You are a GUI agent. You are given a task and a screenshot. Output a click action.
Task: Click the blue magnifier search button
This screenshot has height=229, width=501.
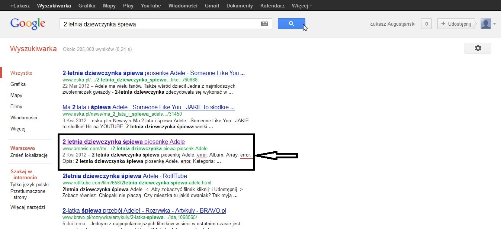[291, 24]
